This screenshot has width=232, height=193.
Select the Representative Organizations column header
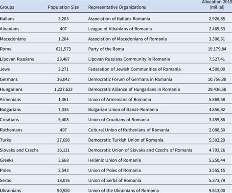pyautogui.click(x=117, y=7)
